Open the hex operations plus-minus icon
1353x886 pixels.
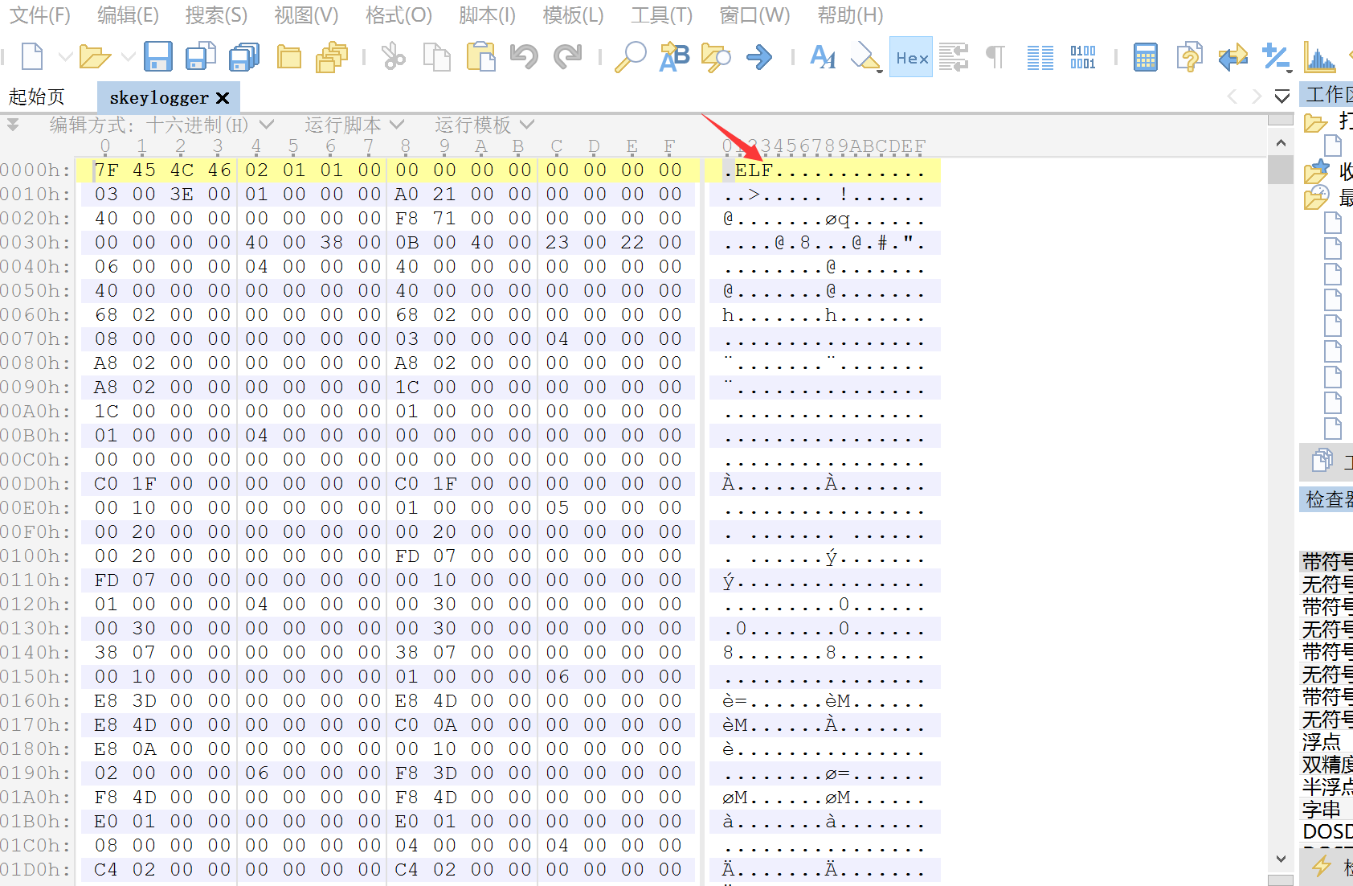click(x=1276, y=57)
